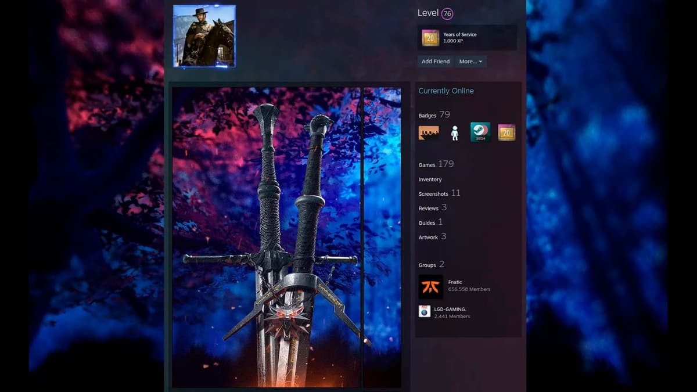Open the Fnatic group logo

tap(430, 286)
